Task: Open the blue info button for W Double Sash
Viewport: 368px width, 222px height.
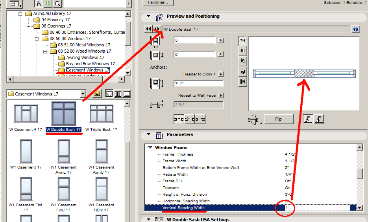Action: point(356,29)
